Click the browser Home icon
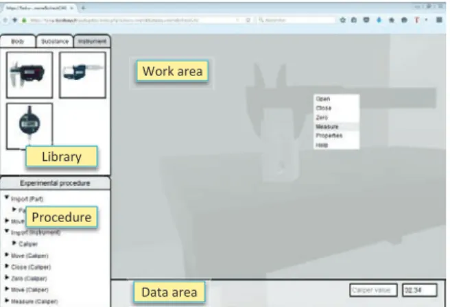Screen dimensions: 450x307 (x=392, y=20)
